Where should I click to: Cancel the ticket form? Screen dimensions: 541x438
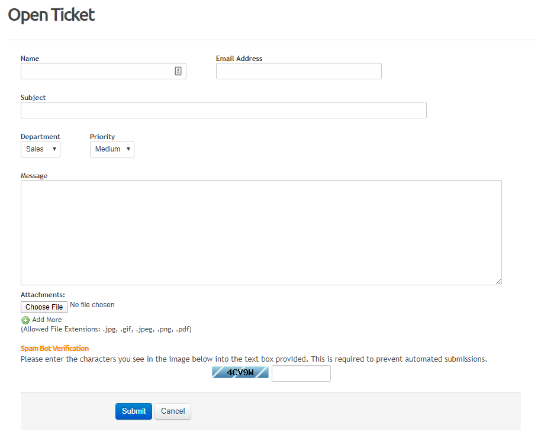point(173,411)
